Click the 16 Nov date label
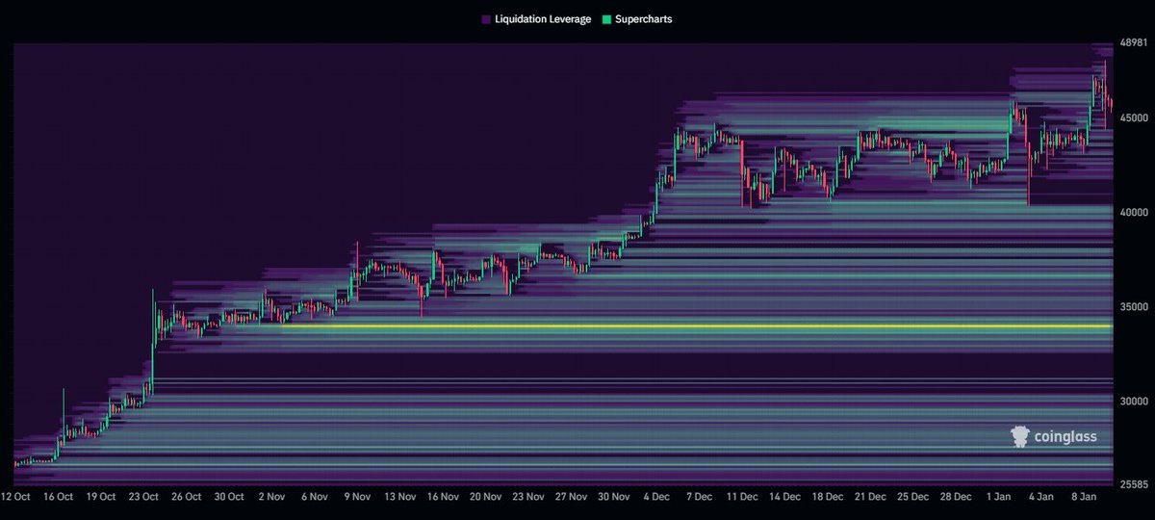The height and width of the screenshot is (520, 1155). [x=443, y=498]
